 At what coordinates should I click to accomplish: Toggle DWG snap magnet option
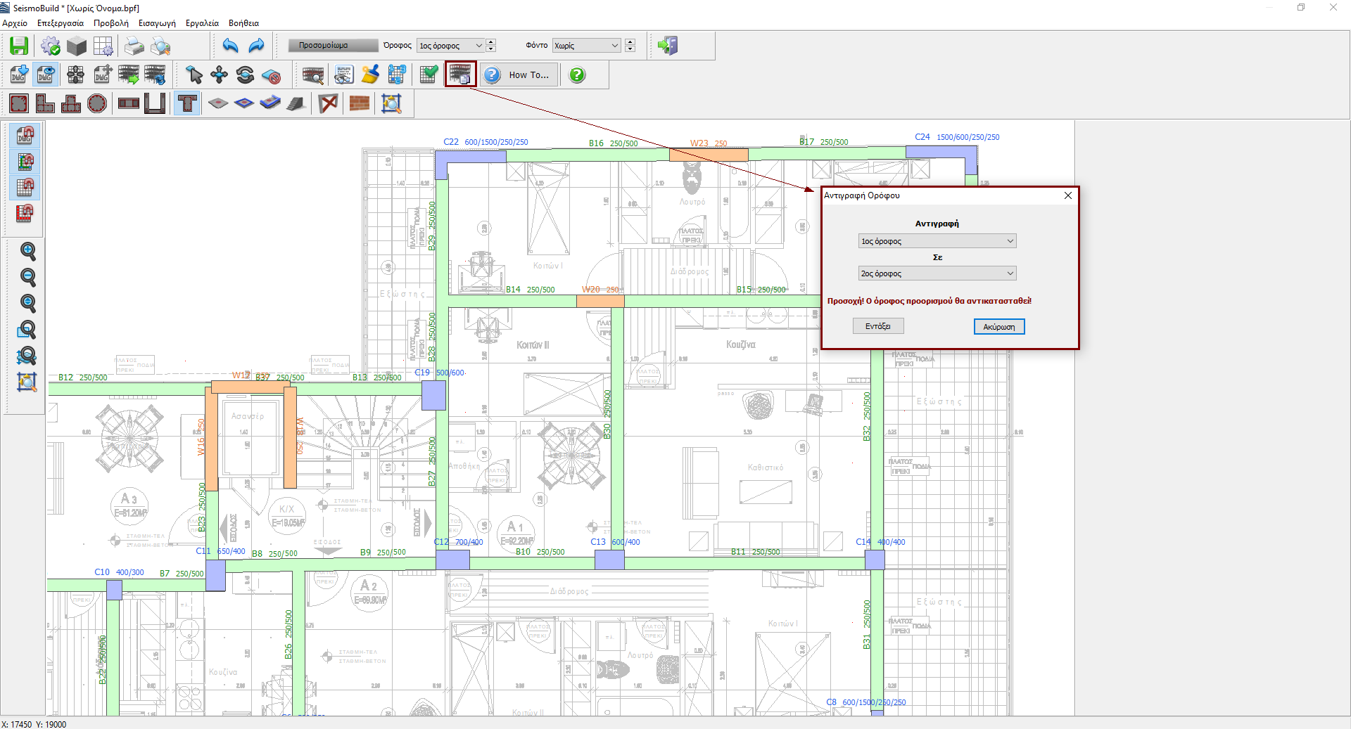(x=25, y=135)
